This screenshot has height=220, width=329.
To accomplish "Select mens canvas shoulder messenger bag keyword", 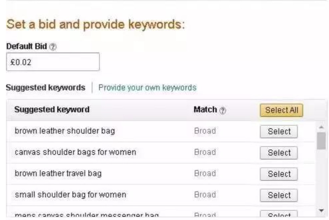I will [278, 214].
